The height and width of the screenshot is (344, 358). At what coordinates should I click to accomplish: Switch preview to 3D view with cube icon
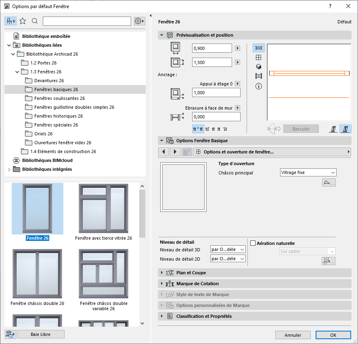tap(258, 66)
